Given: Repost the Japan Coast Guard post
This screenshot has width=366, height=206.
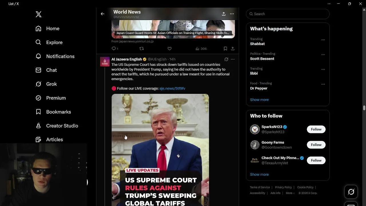Looking at the screenshot, I should click(141, 49).
